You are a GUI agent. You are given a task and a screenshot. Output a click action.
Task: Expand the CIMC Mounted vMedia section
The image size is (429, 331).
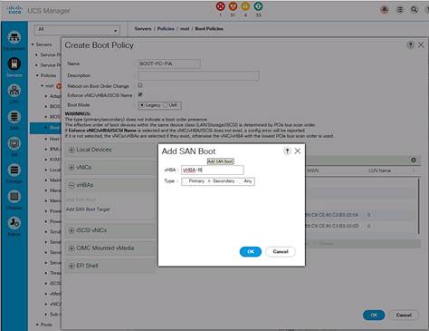click(71, 248)
